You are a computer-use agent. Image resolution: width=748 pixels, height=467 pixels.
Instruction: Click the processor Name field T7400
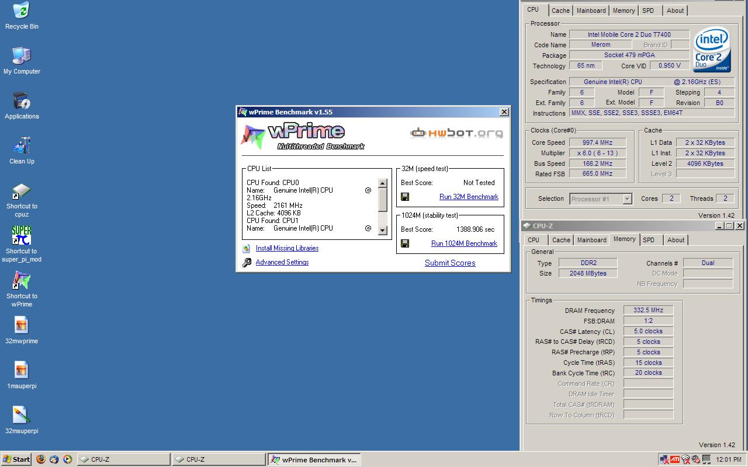629,34
